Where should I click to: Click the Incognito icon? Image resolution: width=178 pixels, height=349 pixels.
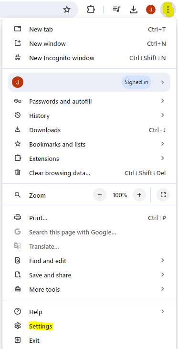18,58
